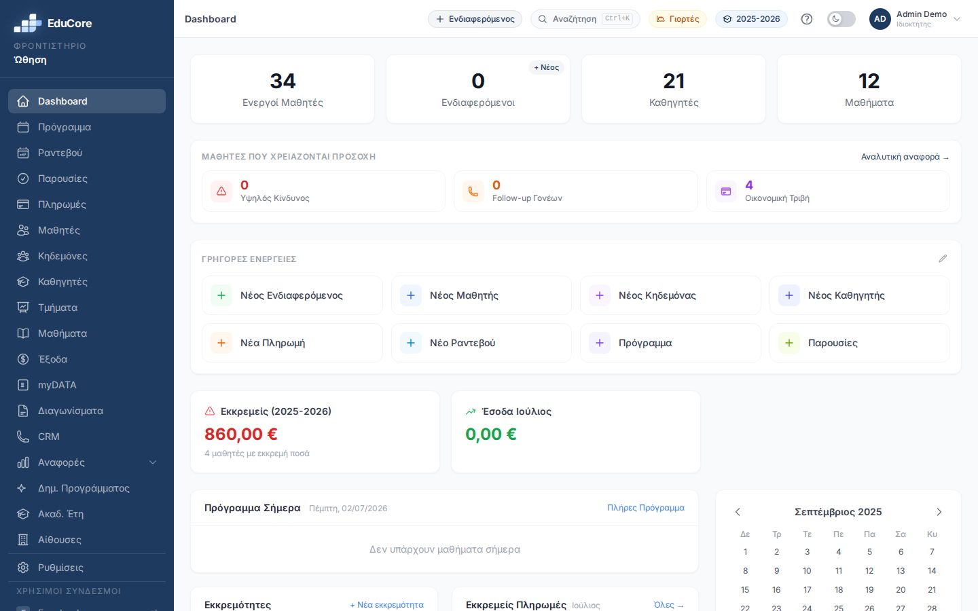Click the + Ενδιαφερόμενος header button

tap(475, 19)
